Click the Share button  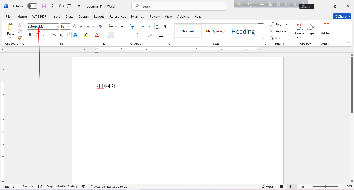[342, 16]
